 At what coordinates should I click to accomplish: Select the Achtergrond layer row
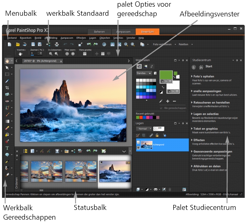coord(162,145)
